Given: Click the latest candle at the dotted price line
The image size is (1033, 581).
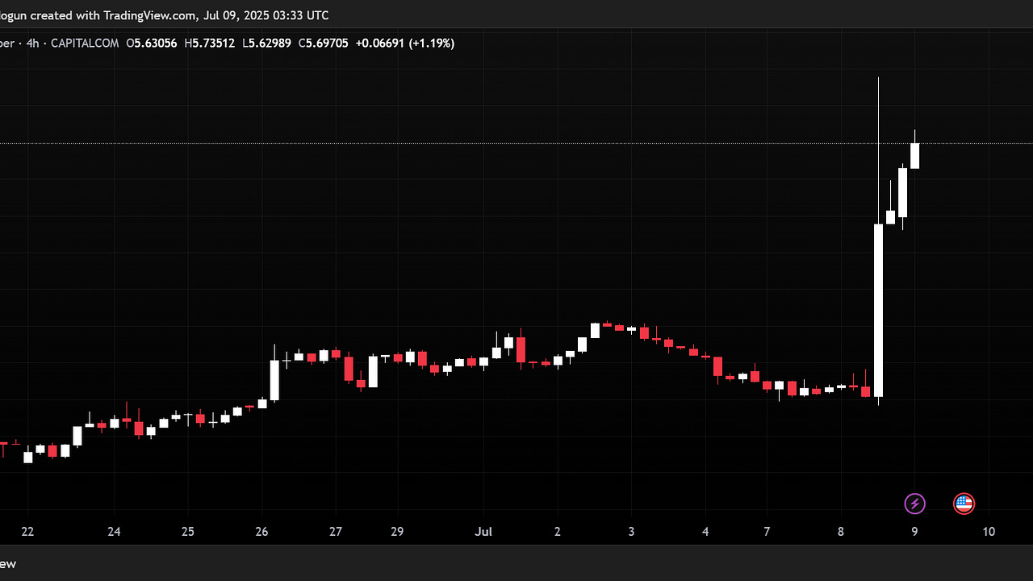Looking at the screenshot, I should pyautogui.click(x=915, y=156).
